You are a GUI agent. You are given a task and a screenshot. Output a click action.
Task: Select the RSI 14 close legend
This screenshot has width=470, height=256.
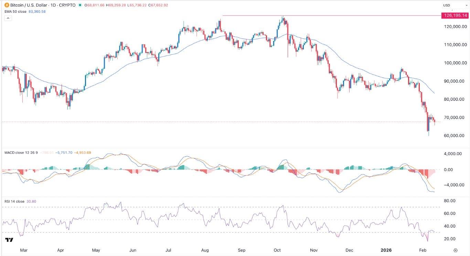(x=14, y=201)
